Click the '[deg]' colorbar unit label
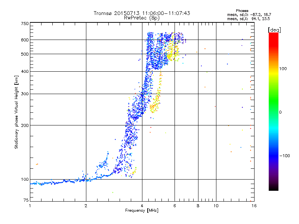Viewport: 299px width, 224px height. click(274, 30)
